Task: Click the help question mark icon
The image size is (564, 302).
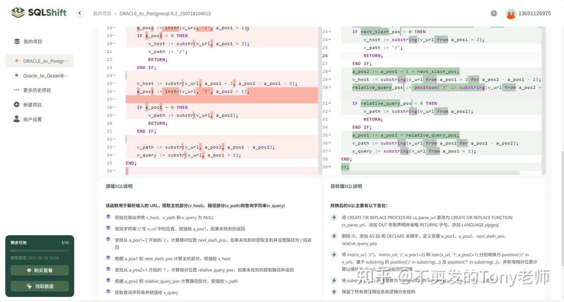Action: click(493, 13)
